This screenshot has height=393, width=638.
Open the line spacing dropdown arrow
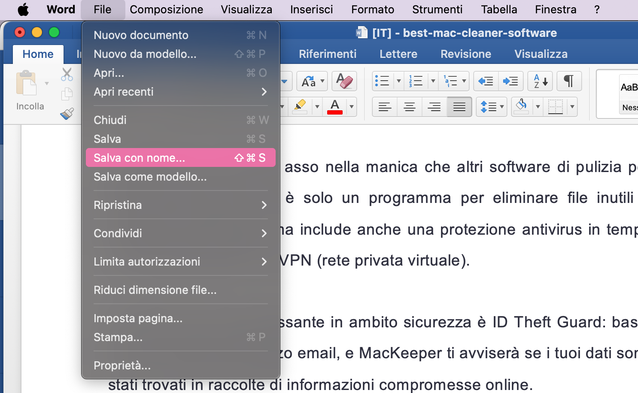point(502,106)
